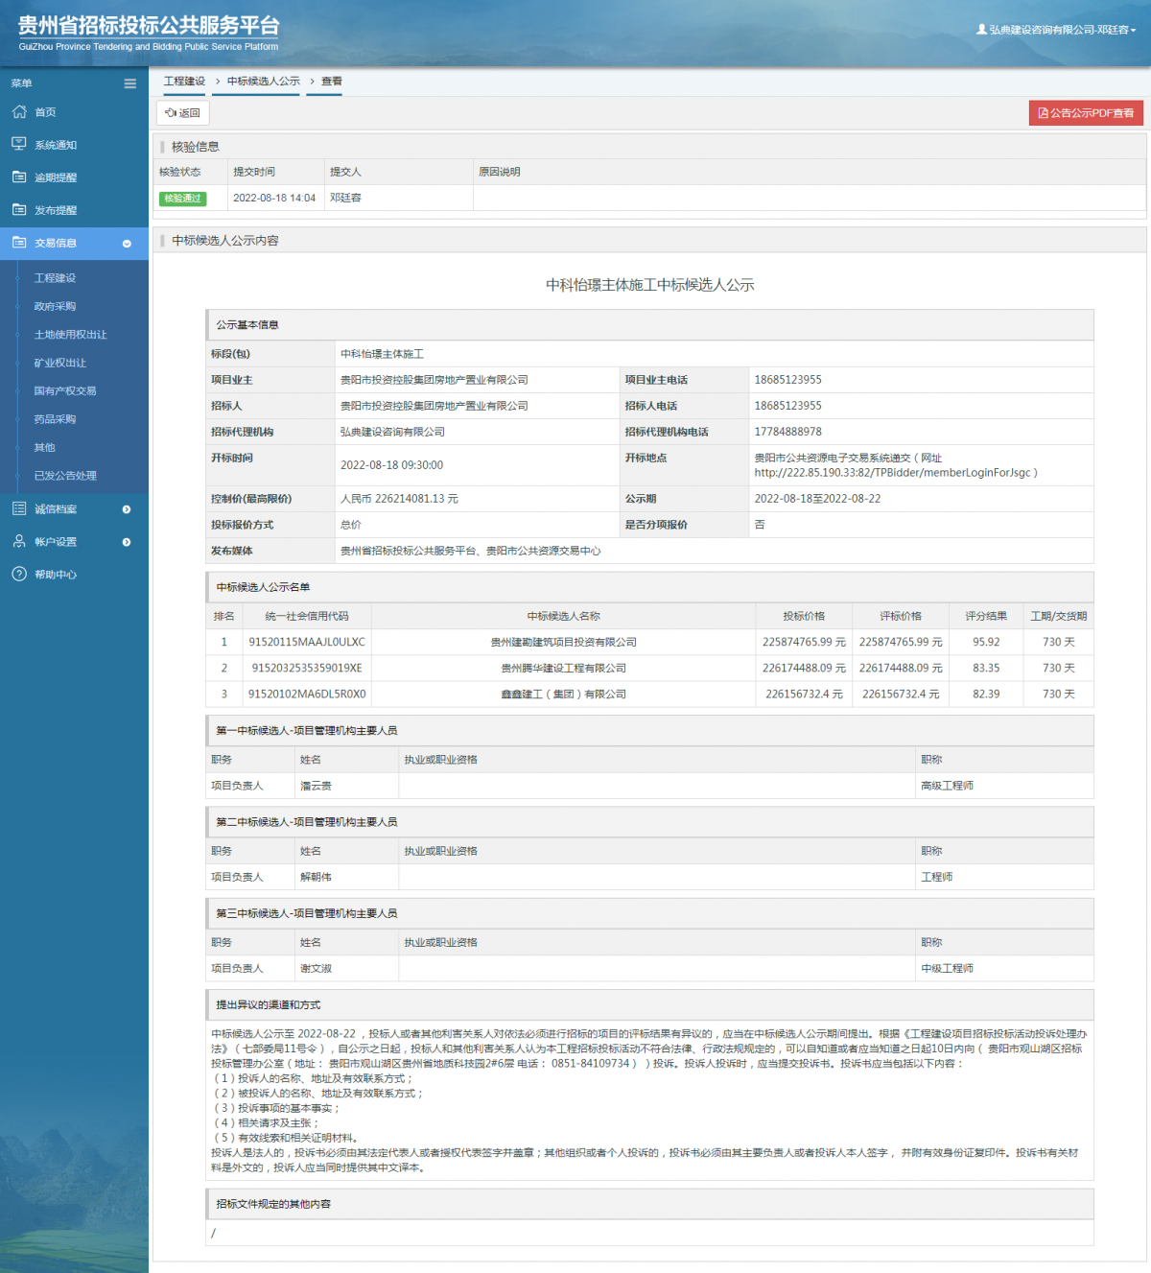Click credit code 91520115MAAJL0ULXC
This screenshot has width=1151, height=1273.
307,642
